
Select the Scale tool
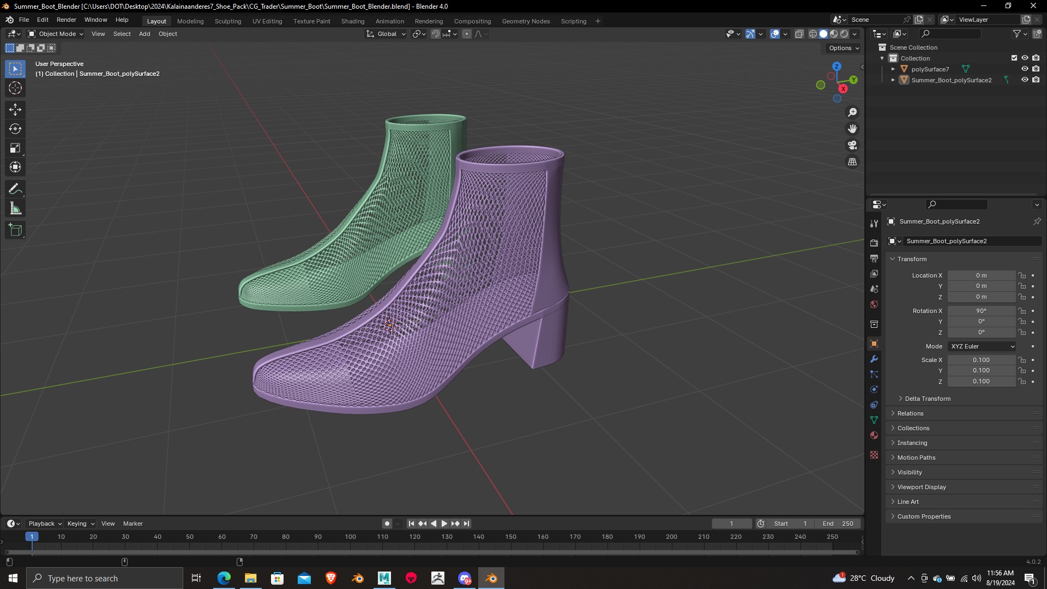[x=15, y=148]
